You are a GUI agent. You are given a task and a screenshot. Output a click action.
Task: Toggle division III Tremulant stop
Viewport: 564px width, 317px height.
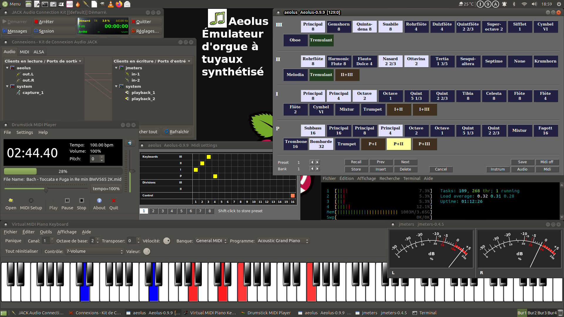coord(321,40)
